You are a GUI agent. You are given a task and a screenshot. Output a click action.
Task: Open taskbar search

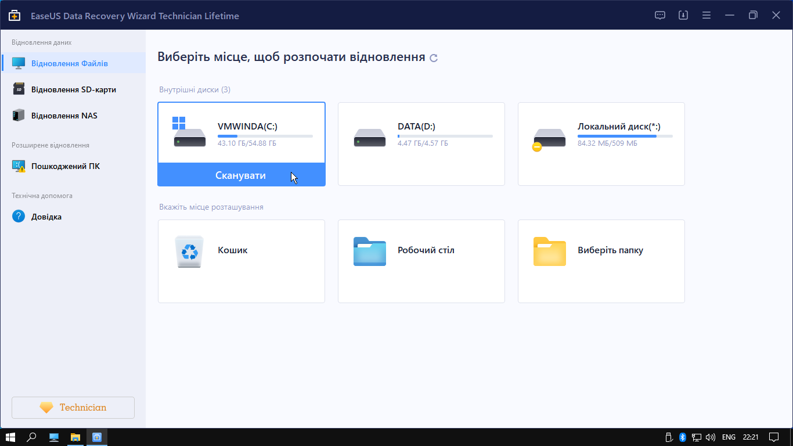coord(32,437)
